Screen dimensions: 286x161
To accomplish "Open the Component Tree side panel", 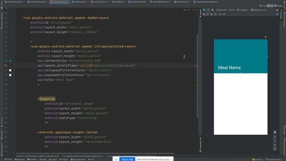I will pyautogui.click(x=201, y=145).
